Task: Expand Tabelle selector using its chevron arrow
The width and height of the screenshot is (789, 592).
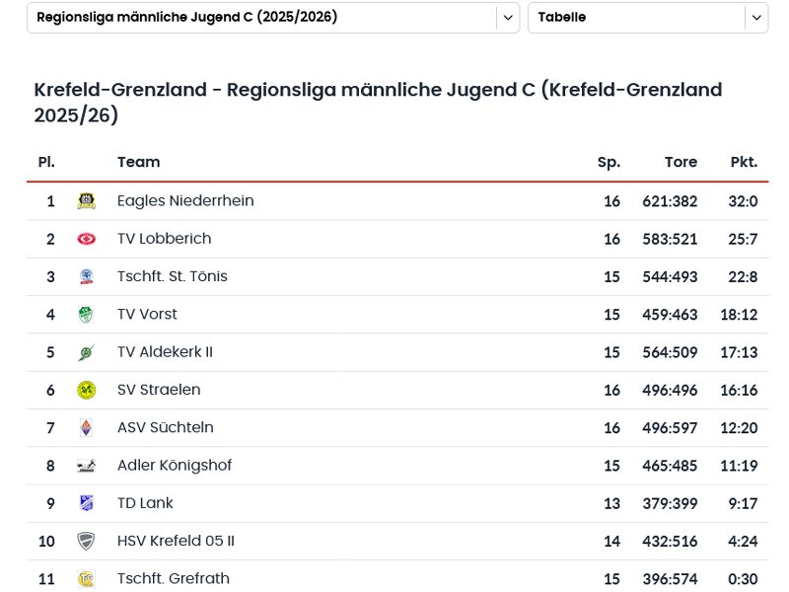Action: [756, 18]
